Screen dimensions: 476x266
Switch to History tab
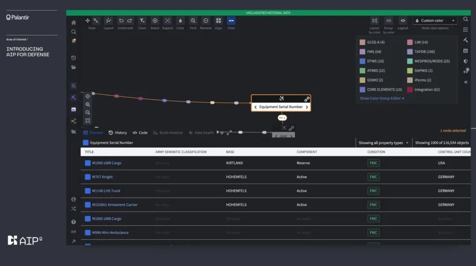pyautogui.click(x=118, y=132)
